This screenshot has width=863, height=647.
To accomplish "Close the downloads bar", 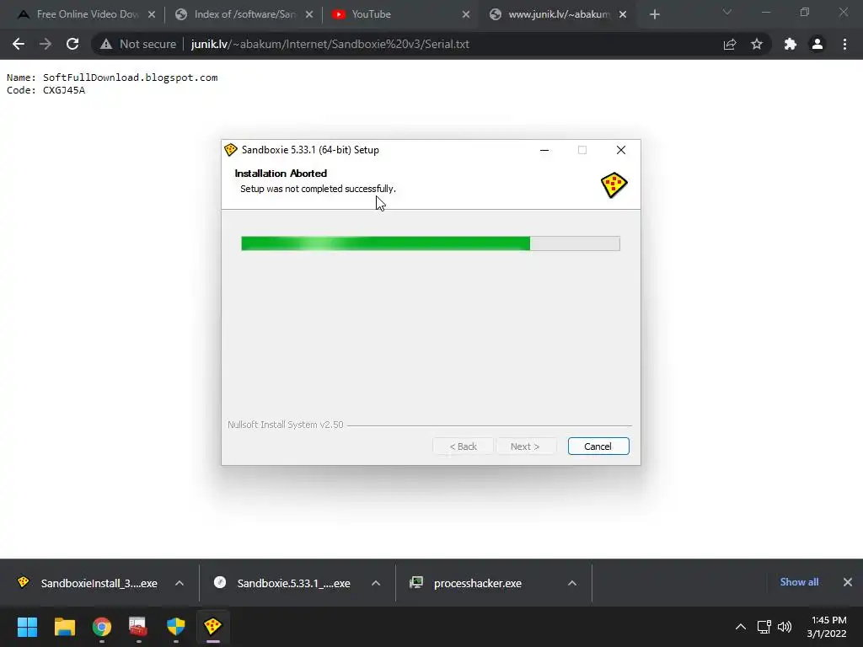I will [848, 582].
